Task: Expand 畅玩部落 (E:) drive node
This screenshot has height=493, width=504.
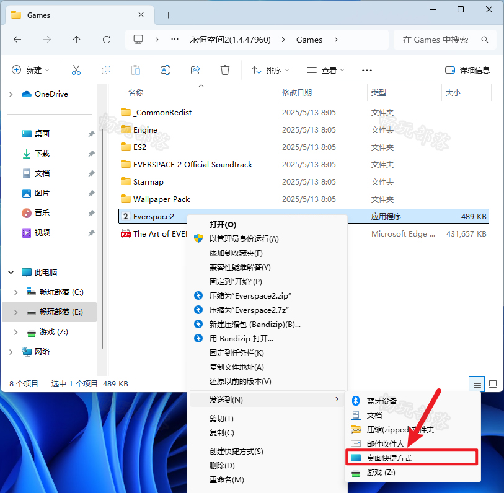Action: (15, 312)
